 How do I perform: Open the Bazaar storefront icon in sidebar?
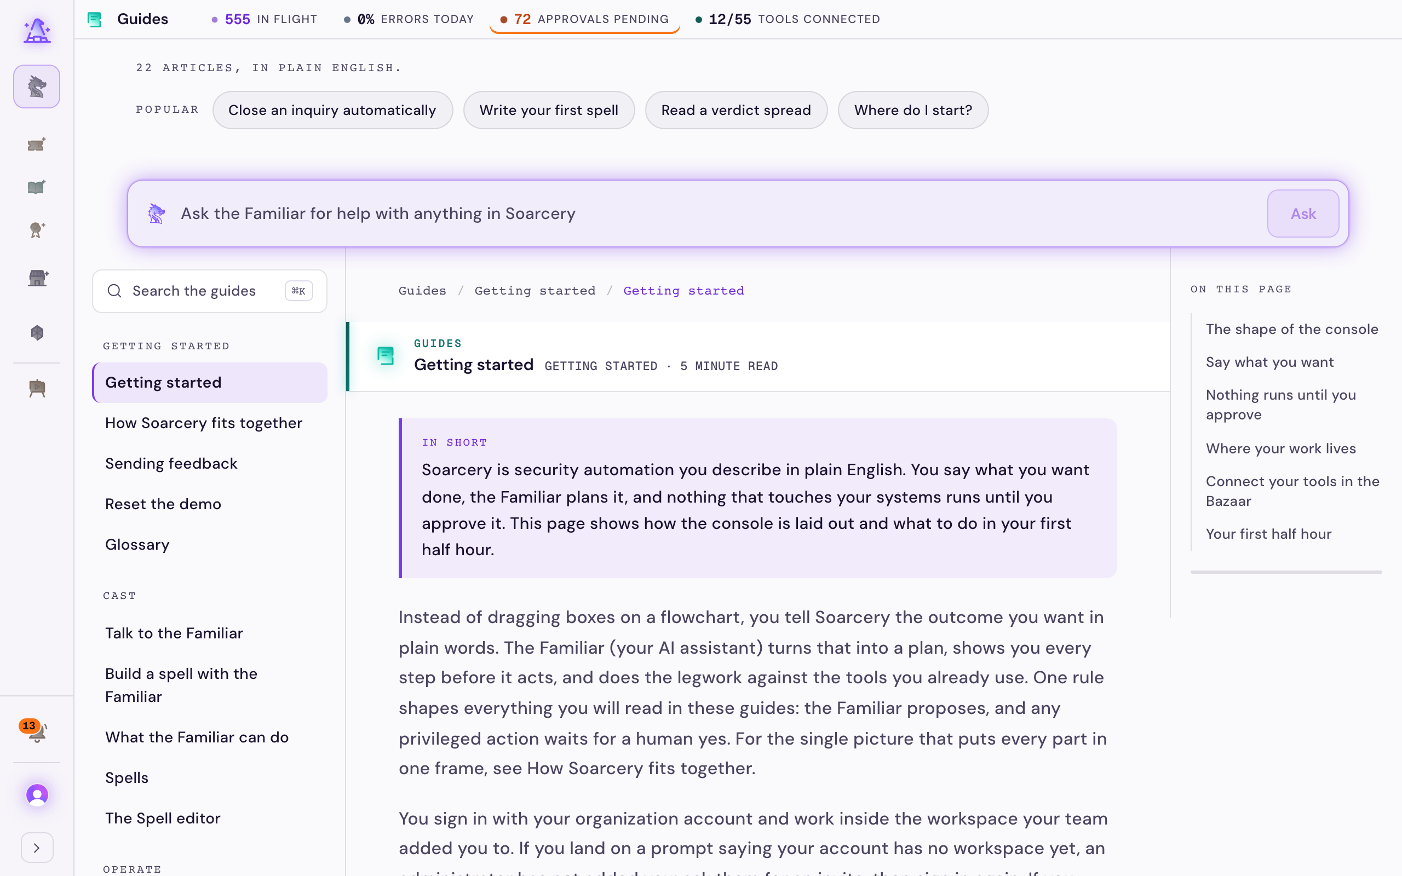[x=37, y=278]
